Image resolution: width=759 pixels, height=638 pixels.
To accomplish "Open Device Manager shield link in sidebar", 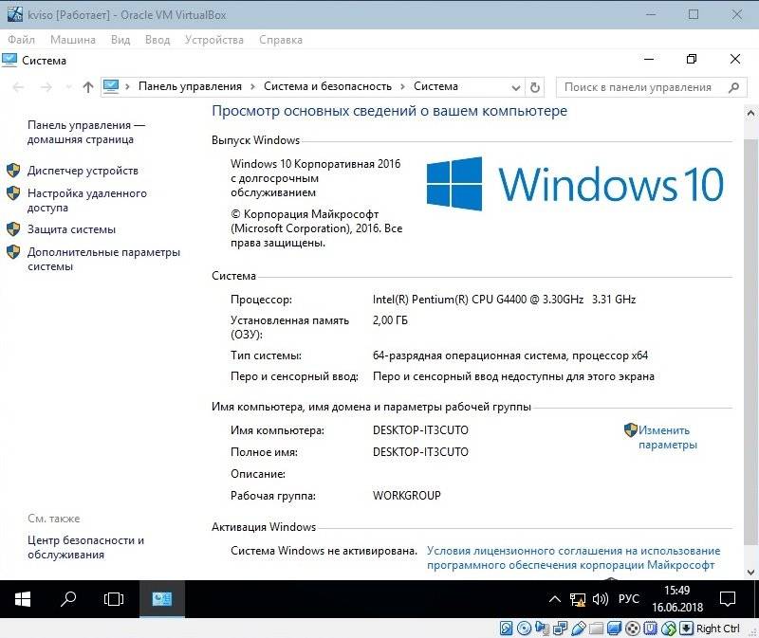I will click(x=83, y=171).
